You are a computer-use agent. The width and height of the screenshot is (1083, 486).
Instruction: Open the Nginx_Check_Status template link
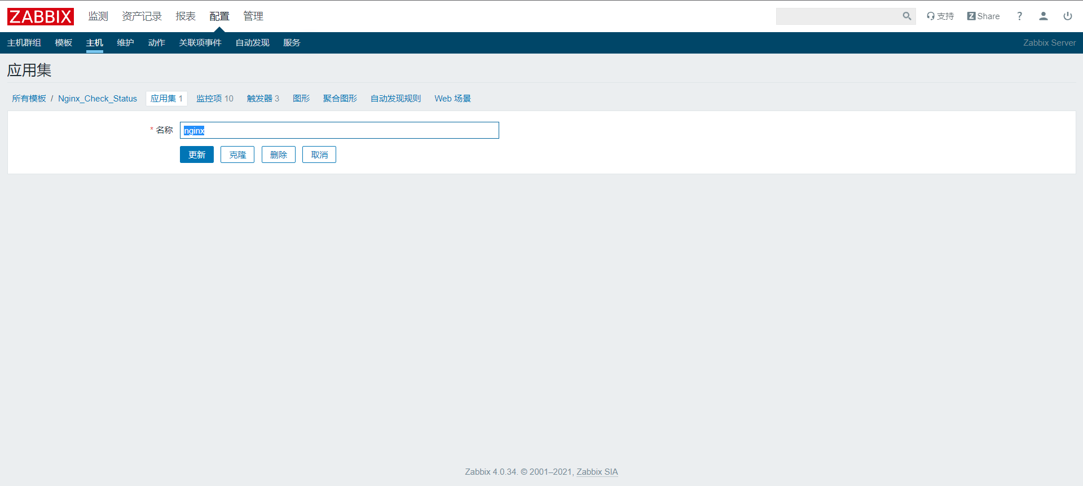point(98,99)
